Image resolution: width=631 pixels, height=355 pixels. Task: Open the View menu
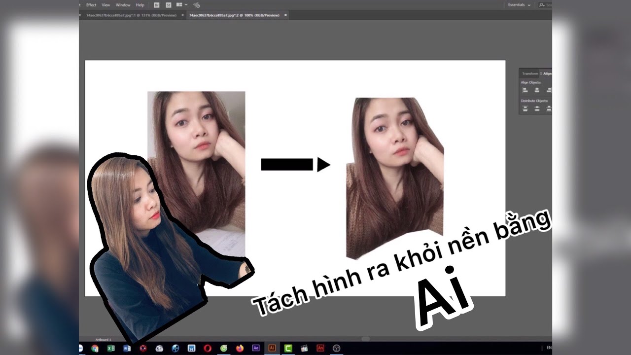pyautogui.click(x=106, y=5)
